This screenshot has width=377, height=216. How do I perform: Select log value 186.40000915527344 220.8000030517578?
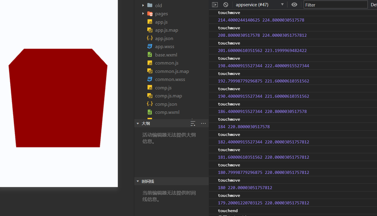[262, 111]
